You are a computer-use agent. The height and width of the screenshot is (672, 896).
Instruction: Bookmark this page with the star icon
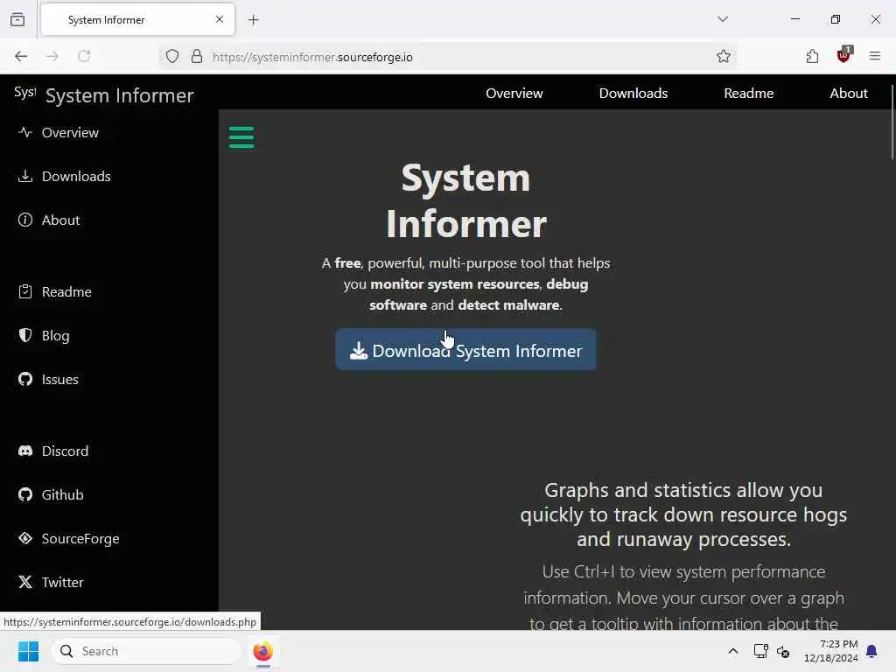(x=724, y=56)
